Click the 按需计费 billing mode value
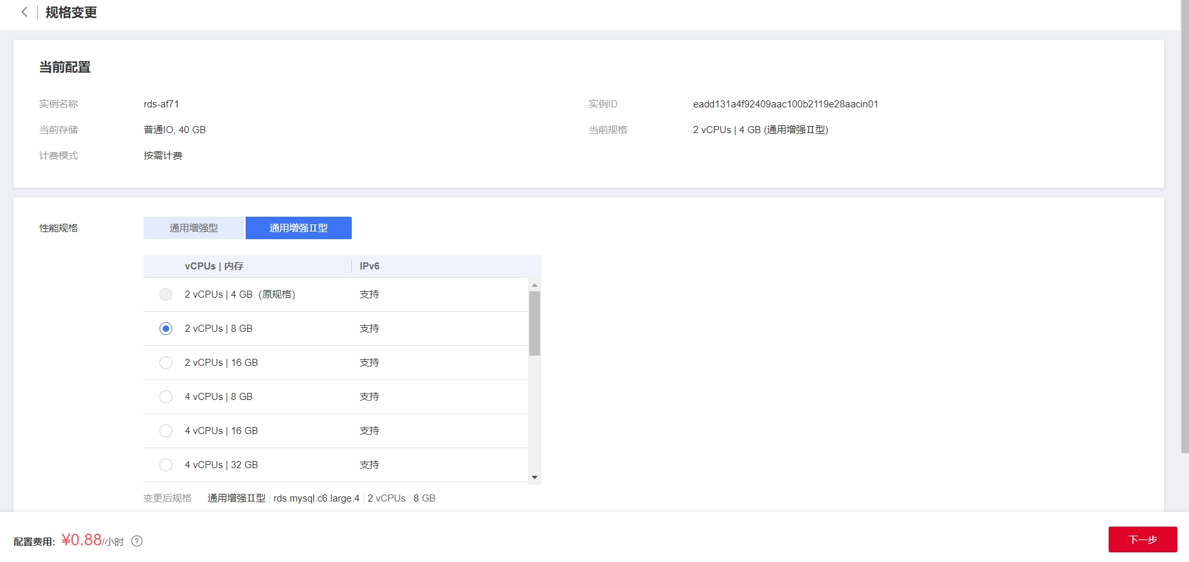This screenshot has width=1189, height=562. [163, 156]
